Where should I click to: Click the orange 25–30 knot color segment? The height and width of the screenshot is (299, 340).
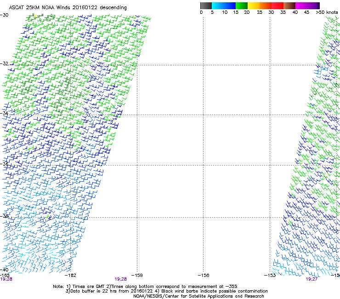pos(266,6)
